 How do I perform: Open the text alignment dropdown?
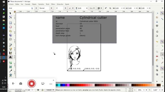click(x=100, y=8)
